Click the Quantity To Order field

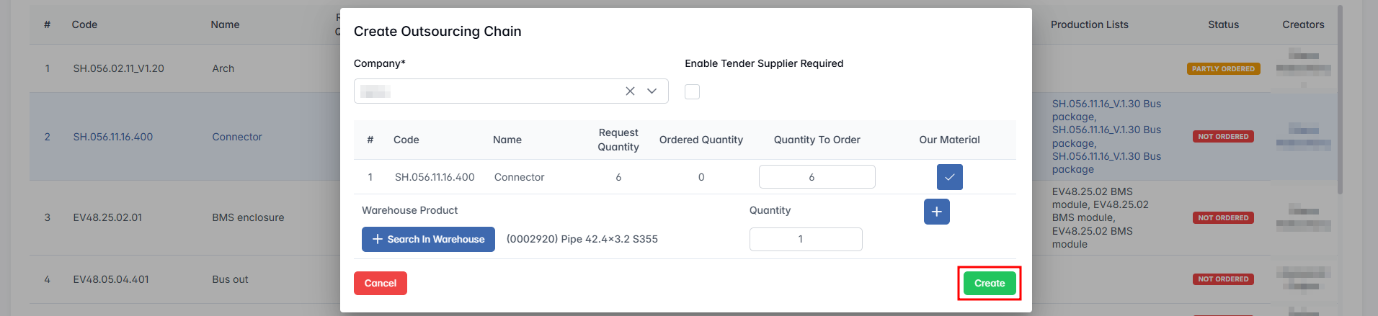click(x=817, y=177)
